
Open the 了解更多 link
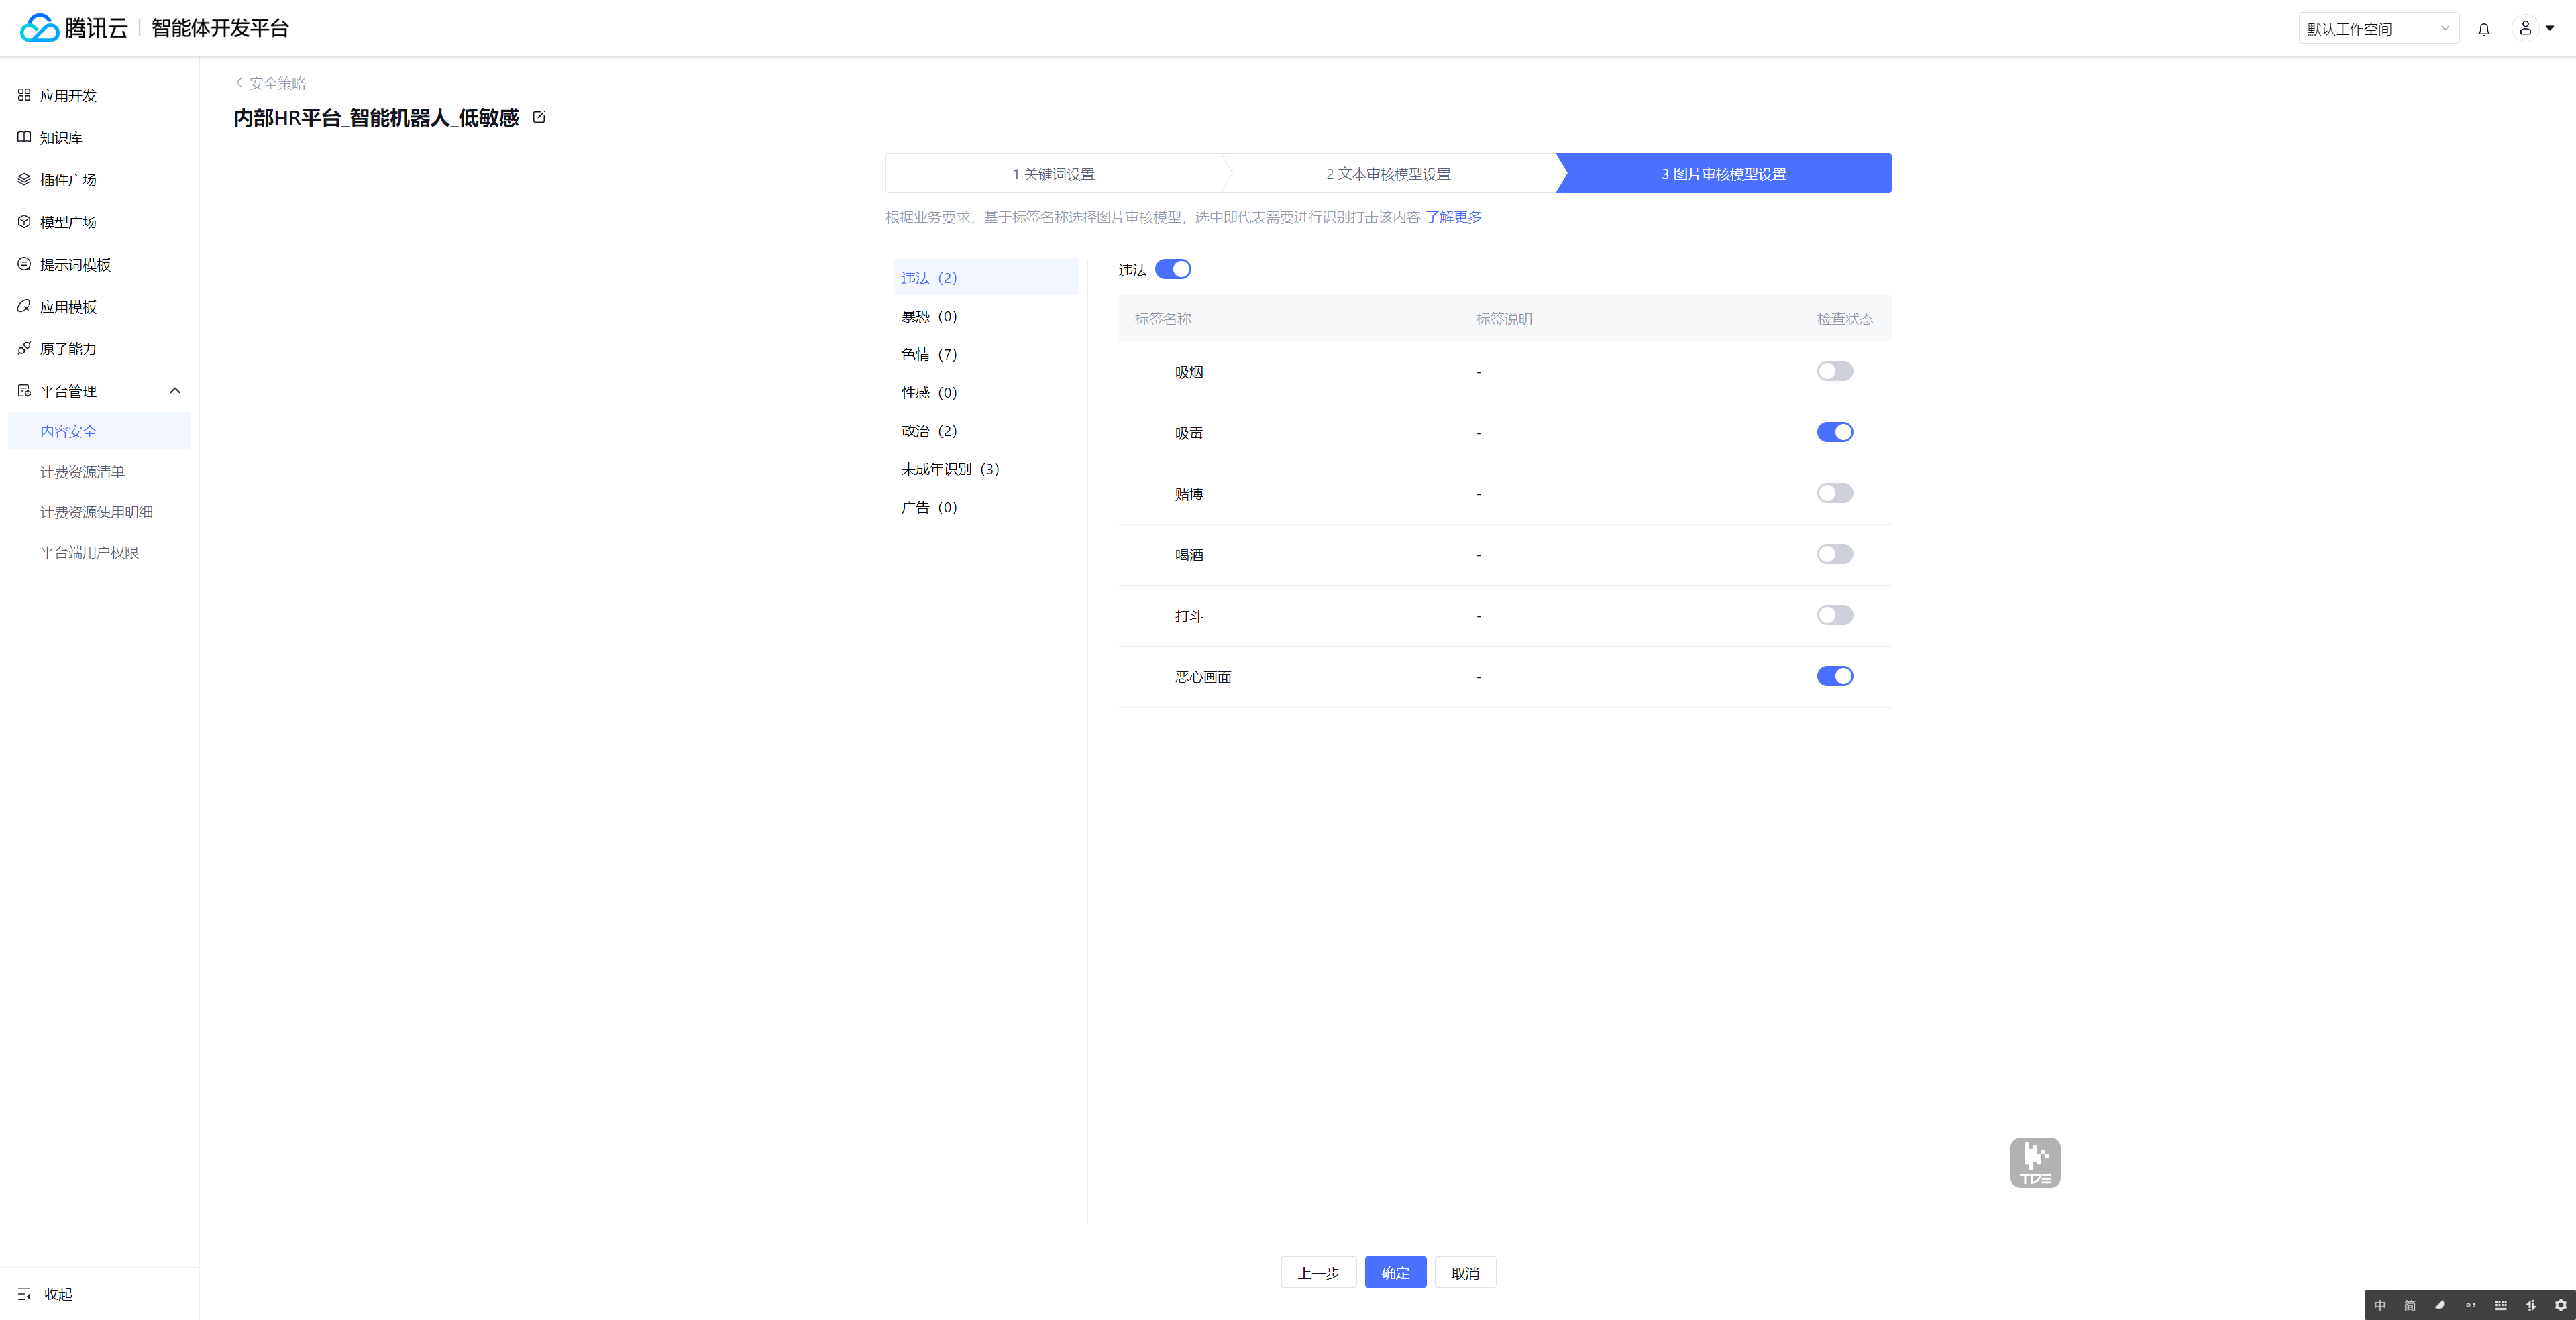[x=1453, y=217]
